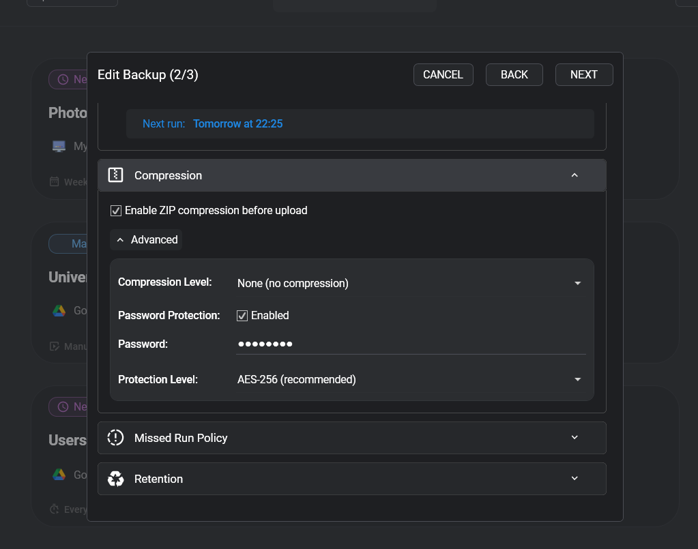Expand the Retention section
This screenshot has height=549, width=698.
click(x=351, y=479)
